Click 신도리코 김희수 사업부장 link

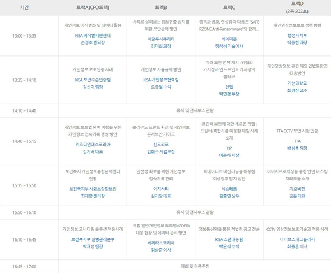point(161,148)
